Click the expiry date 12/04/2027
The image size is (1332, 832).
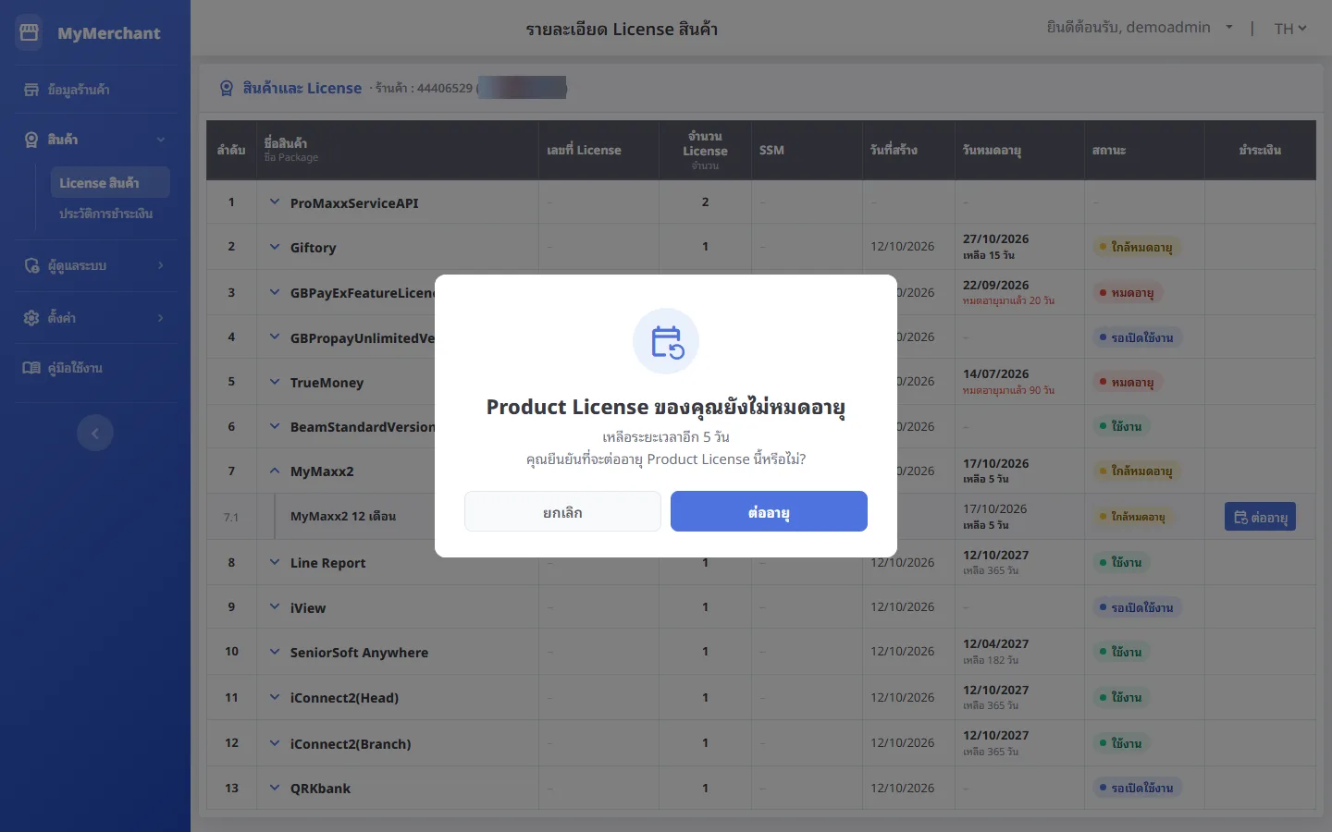995,643
